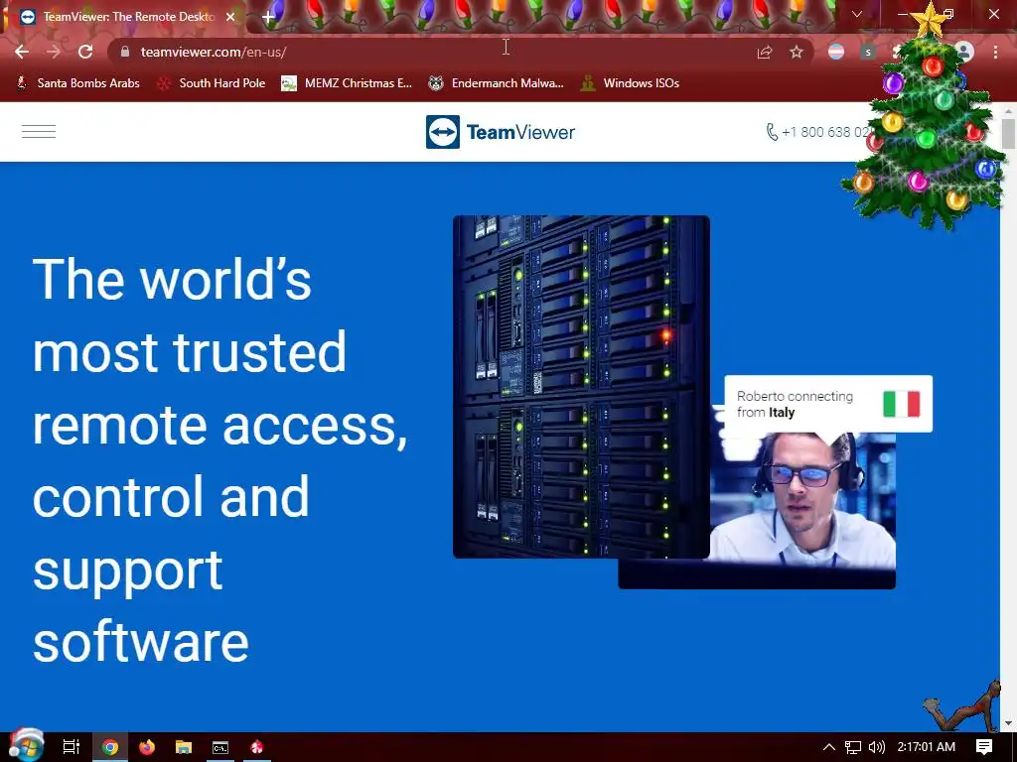
Task: Click the gray S extension icon
Action: tap(868, 52)
